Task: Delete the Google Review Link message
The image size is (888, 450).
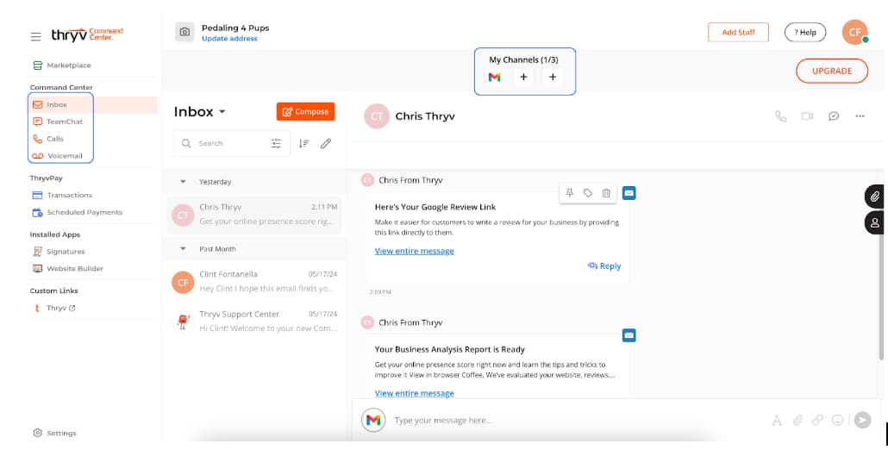Action: pyautogui.click(x=606, y=193)
